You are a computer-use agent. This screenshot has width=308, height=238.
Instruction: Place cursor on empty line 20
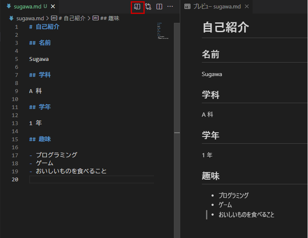click(x=85, y=180)
